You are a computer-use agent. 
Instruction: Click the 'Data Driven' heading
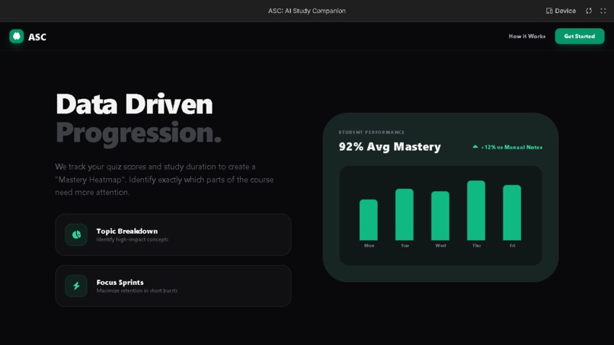coord(134,104)
